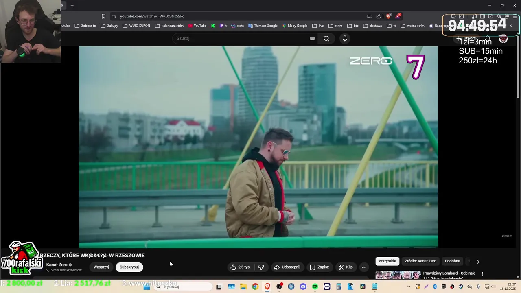Show next filter chips arrow
521x293 pixels.
[x=478, y=261]
